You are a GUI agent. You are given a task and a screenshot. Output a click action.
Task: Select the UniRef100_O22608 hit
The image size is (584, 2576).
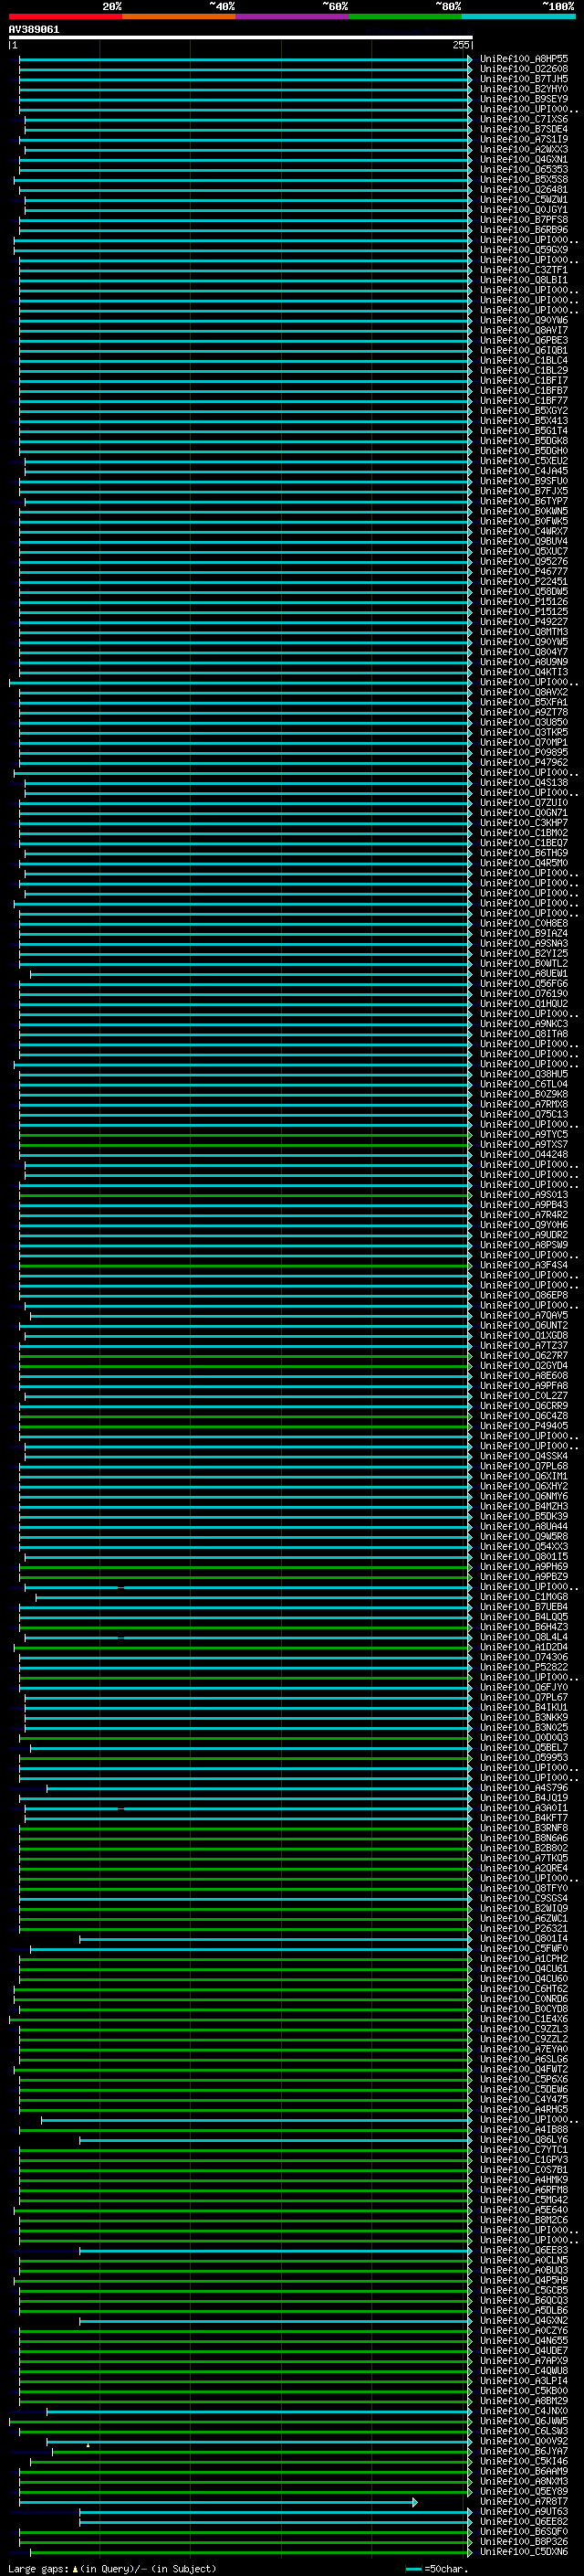pos(523,69)
